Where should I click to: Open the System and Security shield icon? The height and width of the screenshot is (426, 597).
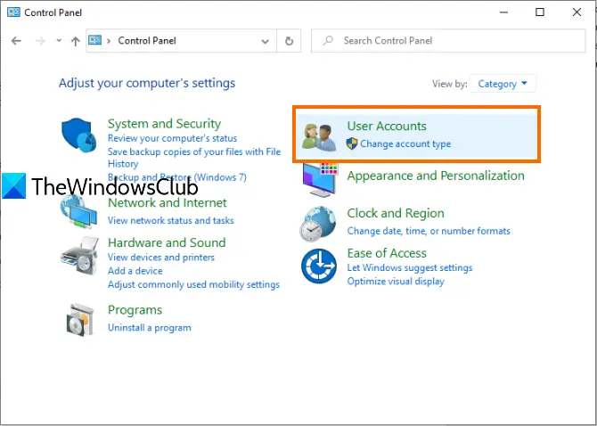(79, 135)
